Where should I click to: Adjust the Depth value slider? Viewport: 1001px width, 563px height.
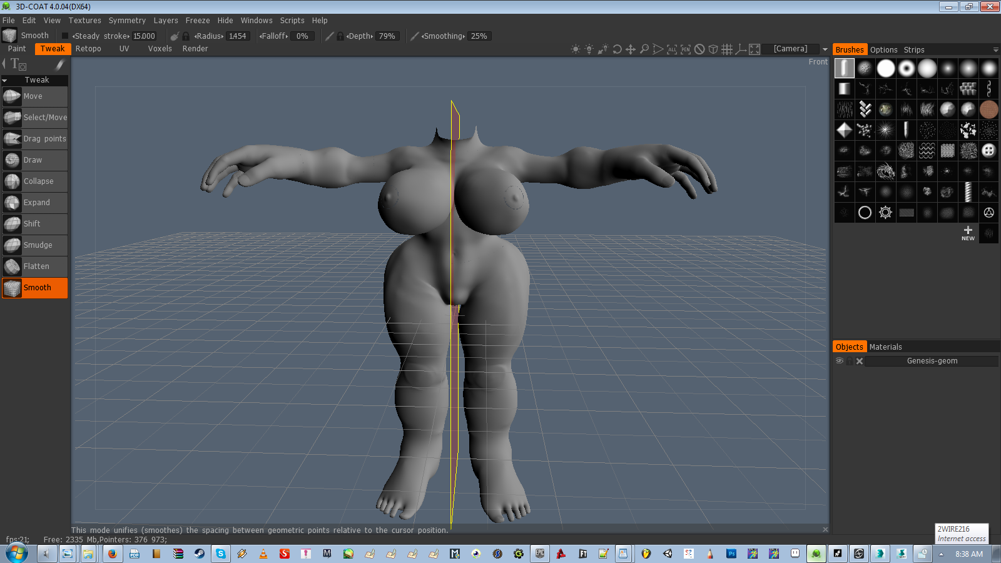[387, 36]
